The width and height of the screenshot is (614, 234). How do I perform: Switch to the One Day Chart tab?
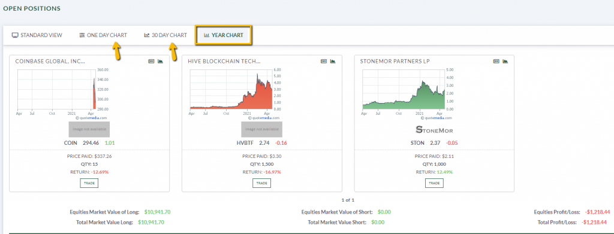[103, 35]
